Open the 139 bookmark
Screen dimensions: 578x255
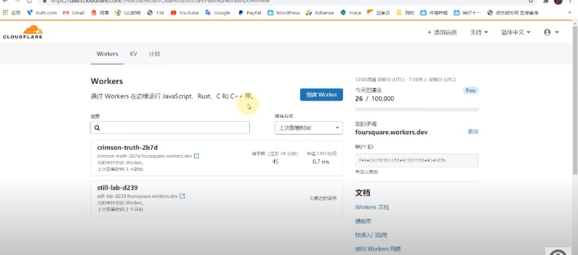pyautogui.click(x=155, y=13)
